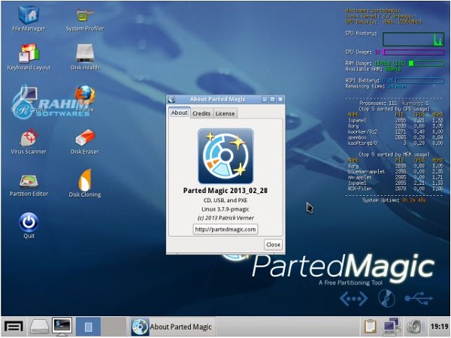Open the taskbar start menu button
This screenshot has height=338, width=451.
pyautogui.click(x=14, y=327)
